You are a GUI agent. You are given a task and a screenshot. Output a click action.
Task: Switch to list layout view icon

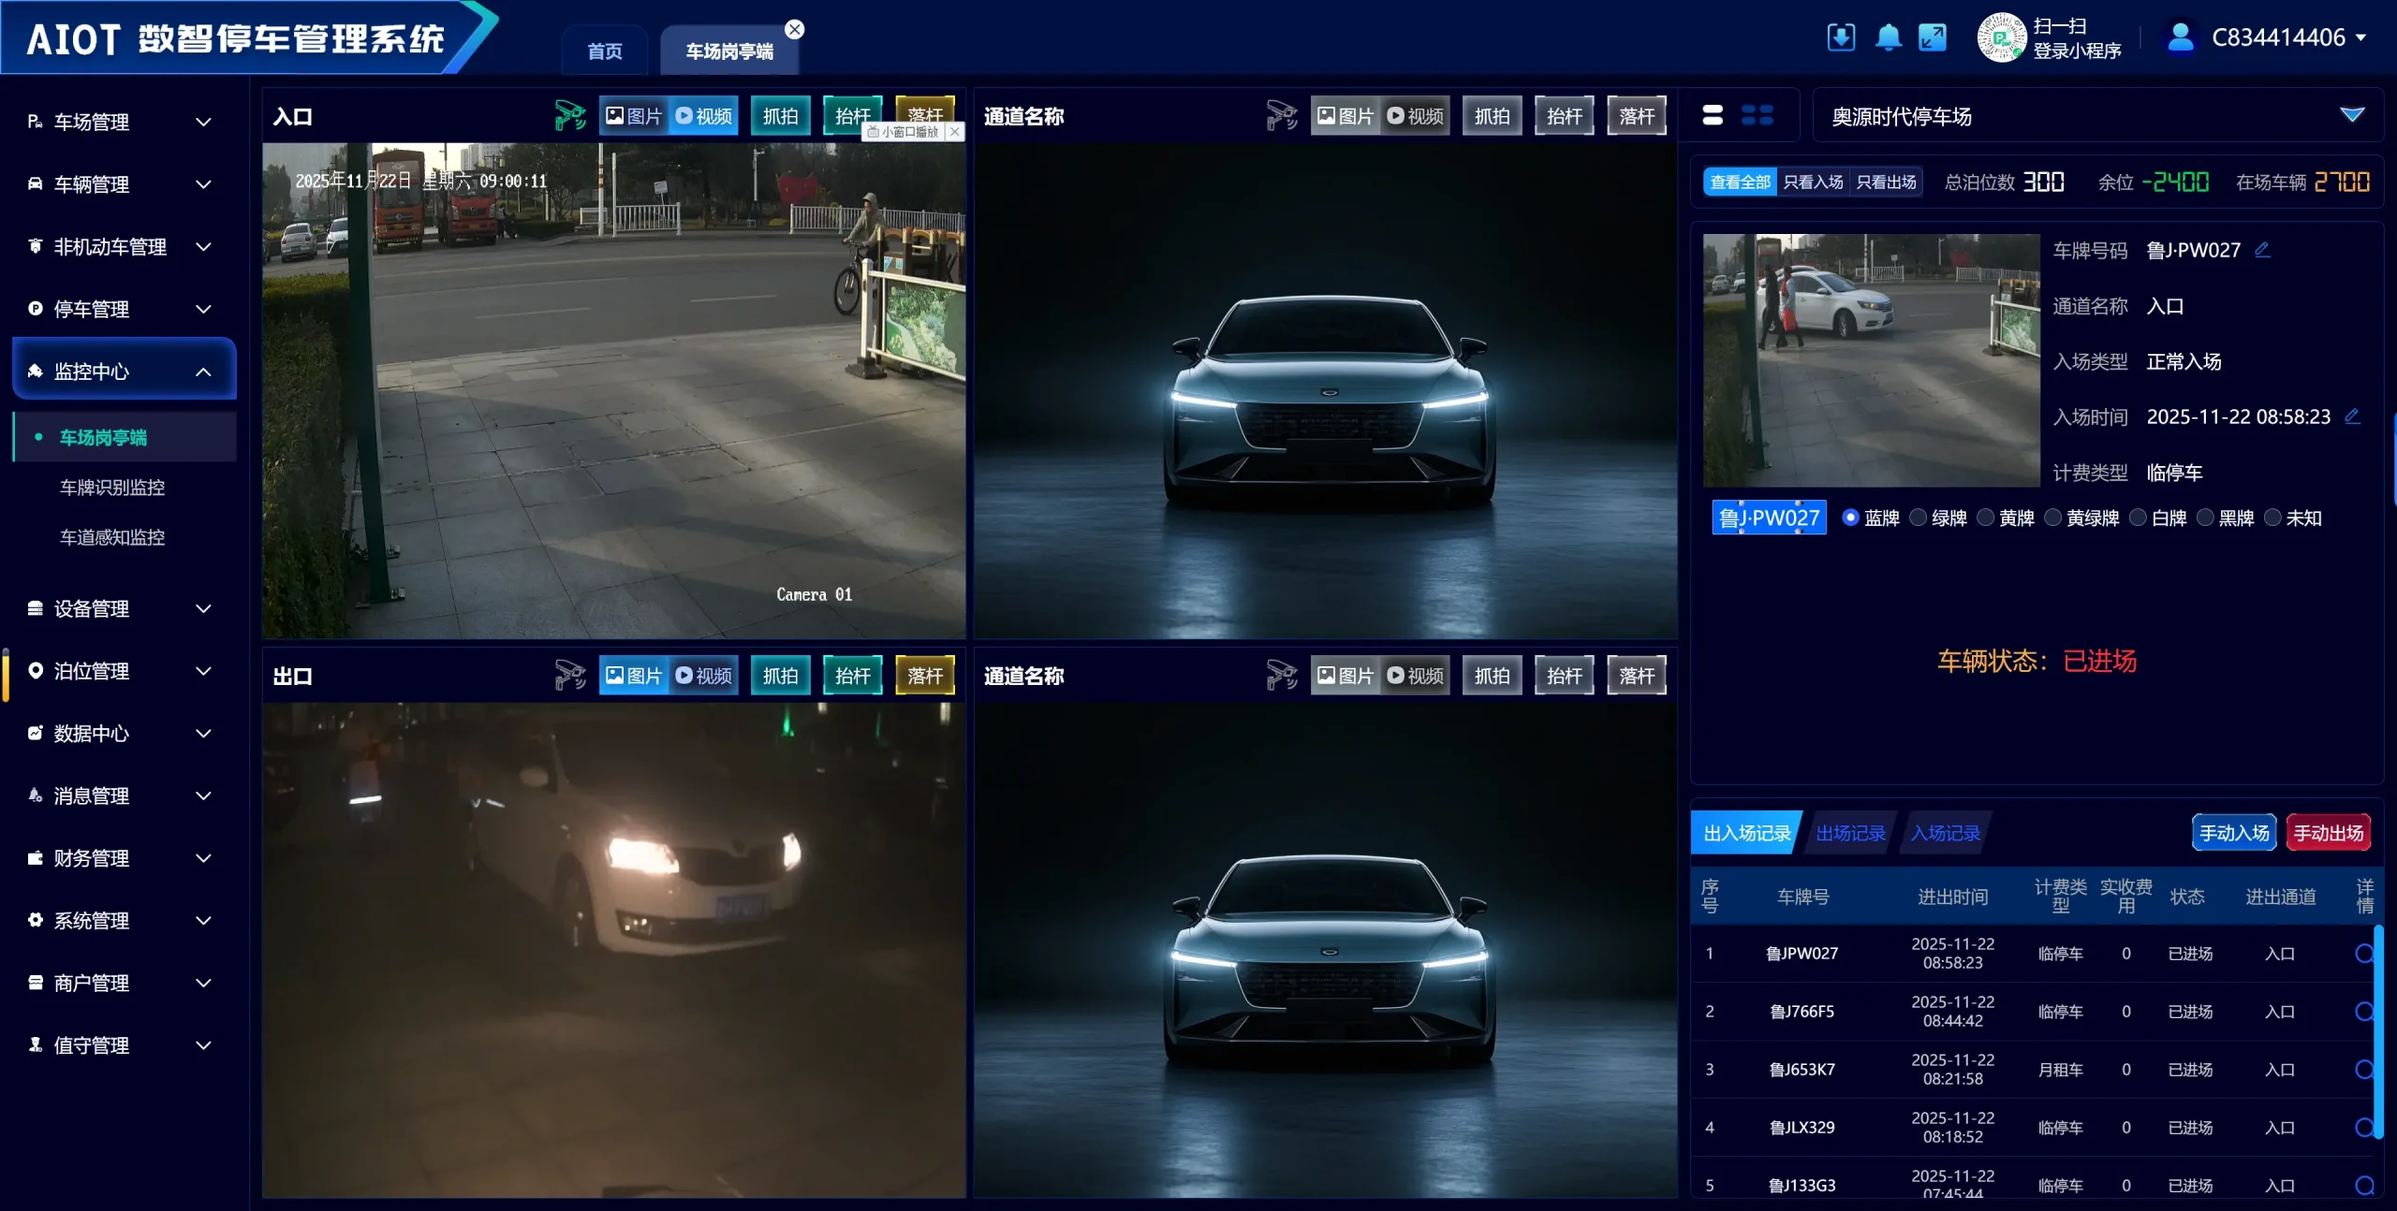point(1713,116)
